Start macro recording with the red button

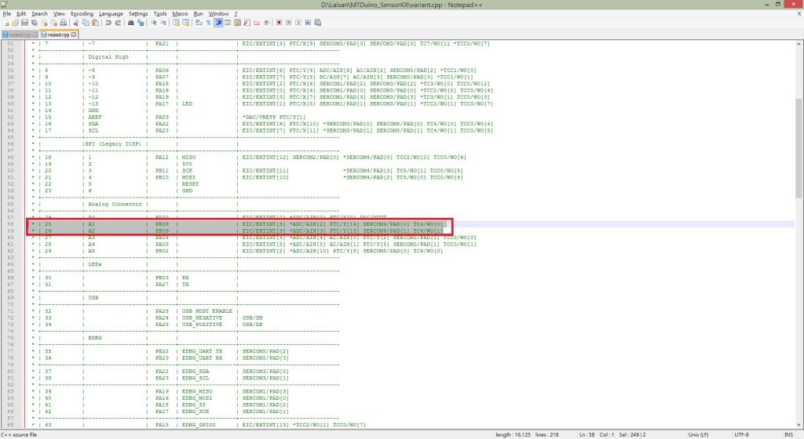279,23
